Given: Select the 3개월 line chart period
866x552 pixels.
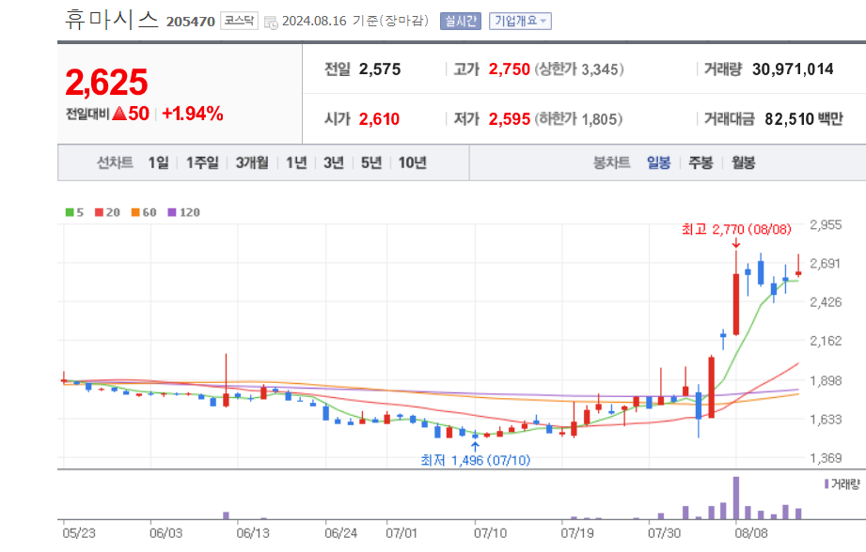Looking at the screenshot, I should (252, 162).
